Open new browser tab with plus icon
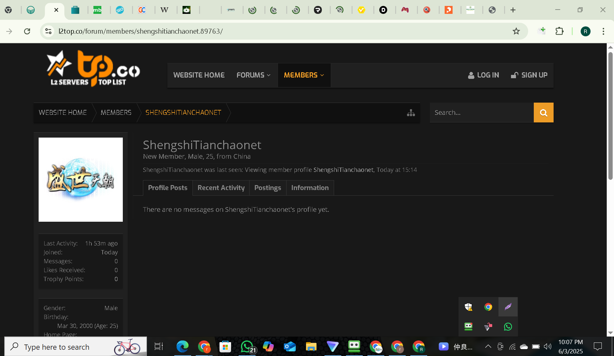Screen dimensions: 614x356 coord(513,10)
